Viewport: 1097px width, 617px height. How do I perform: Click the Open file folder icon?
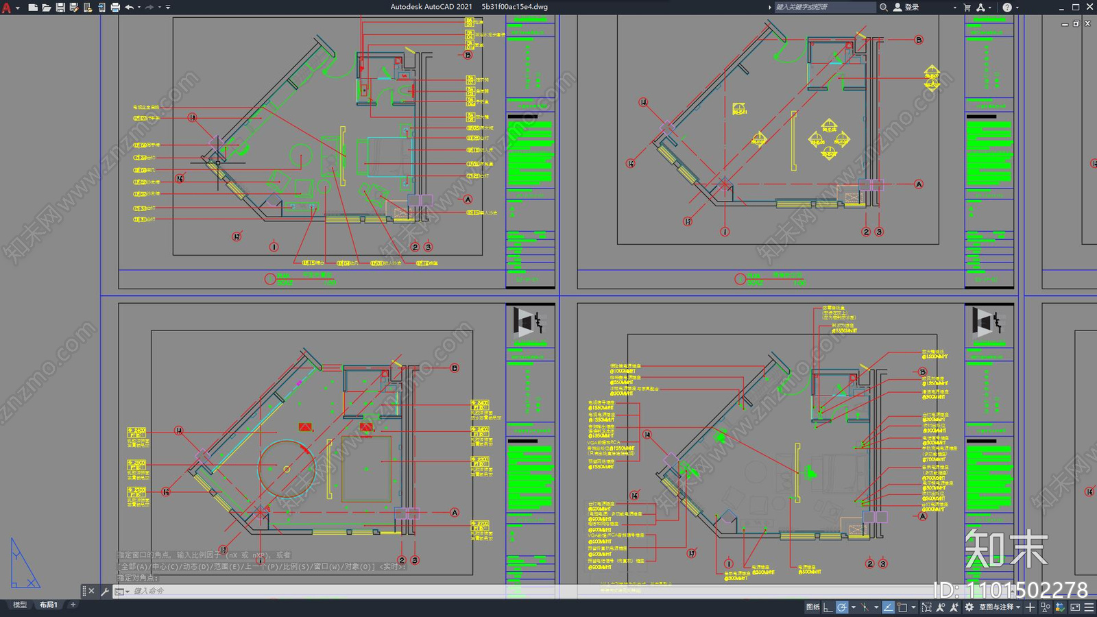[47, 8]
